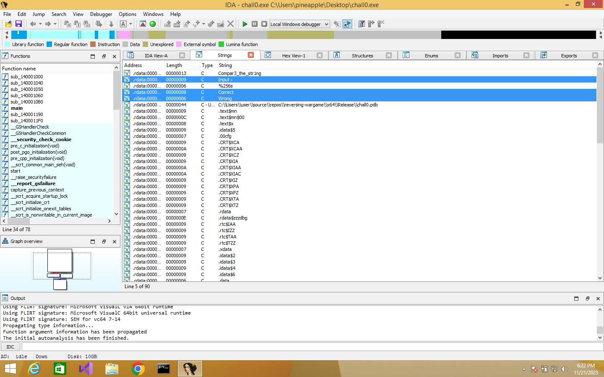
Task: Pause the debugger process
Action: click(255, 24)
